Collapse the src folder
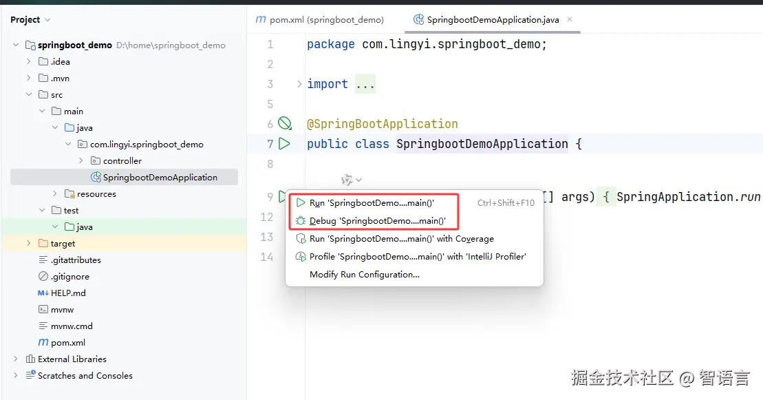 point(28,95)
